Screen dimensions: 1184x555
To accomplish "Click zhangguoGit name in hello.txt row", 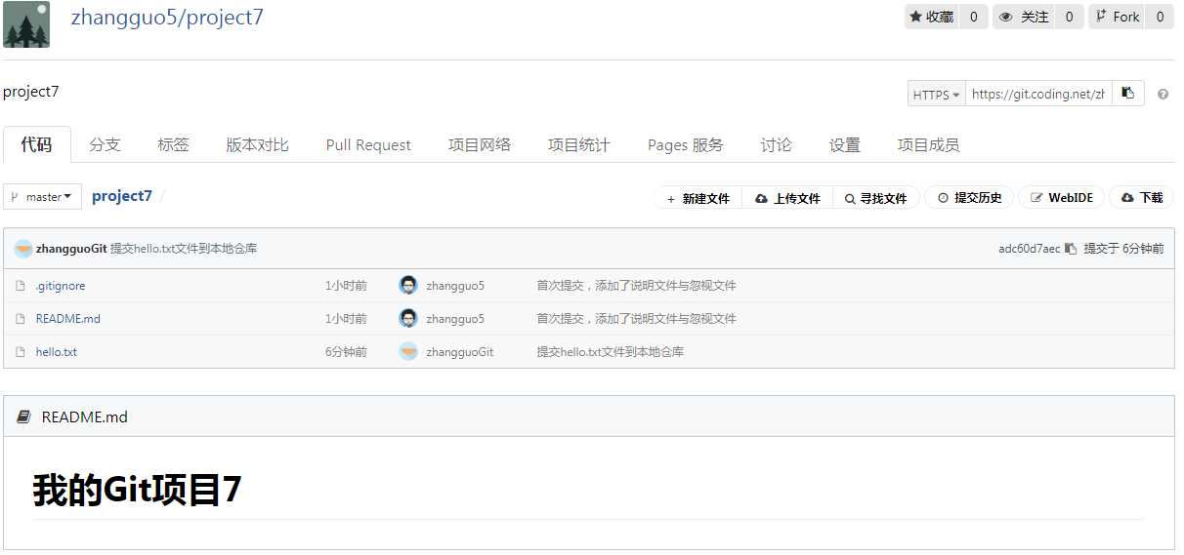I will point(460,352).
